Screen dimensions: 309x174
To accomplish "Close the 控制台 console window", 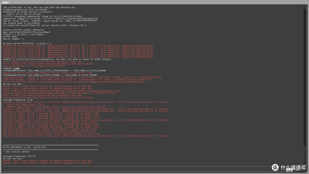I will point(306,2).
